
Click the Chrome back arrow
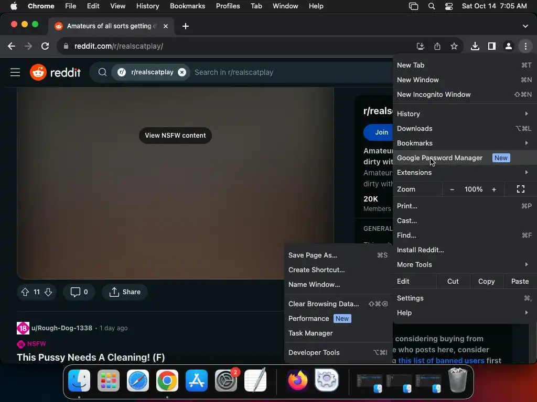pyautogui.click(x=12, y=46)
